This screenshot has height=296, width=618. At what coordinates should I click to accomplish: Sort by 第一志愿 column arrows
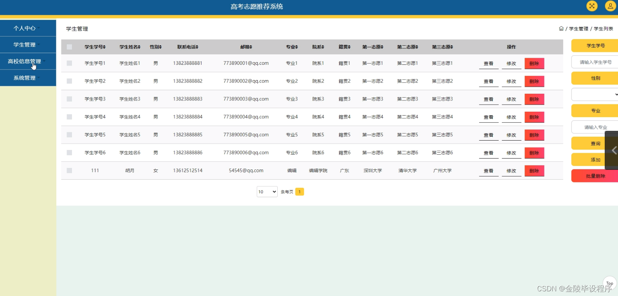point(382,47)
